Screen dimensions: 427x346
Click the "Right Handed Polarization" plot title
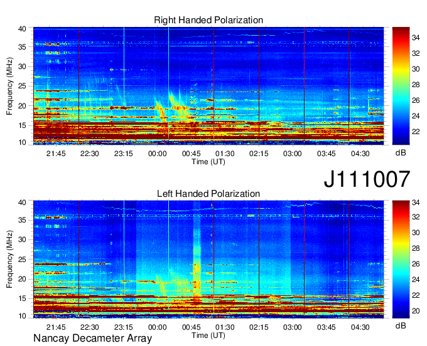coord(208,20)
